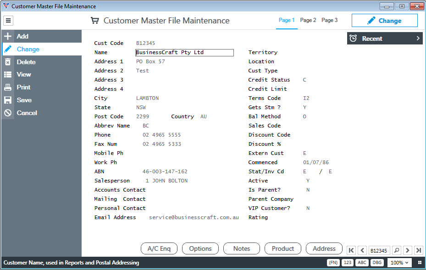Image resolution: width=426 pixels, height=270 pixels.
Task: Toggle the DBG status indicator
Action: tap(377, 263)
